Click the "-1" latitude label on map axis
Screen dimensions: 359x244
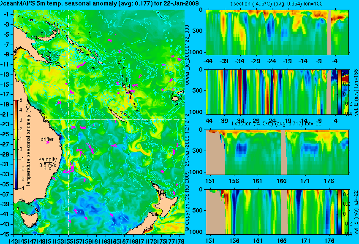click(x=6, y=14)
